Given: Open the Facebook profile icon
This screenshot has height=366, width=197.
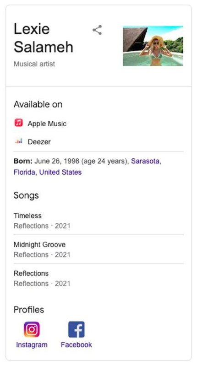Looking at the screenshot, I should pos(76,329).
